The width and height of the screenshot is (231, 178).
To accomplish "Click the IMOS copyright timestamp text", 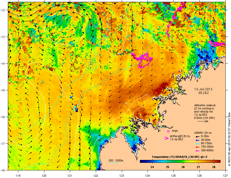I will click(229, 139).
